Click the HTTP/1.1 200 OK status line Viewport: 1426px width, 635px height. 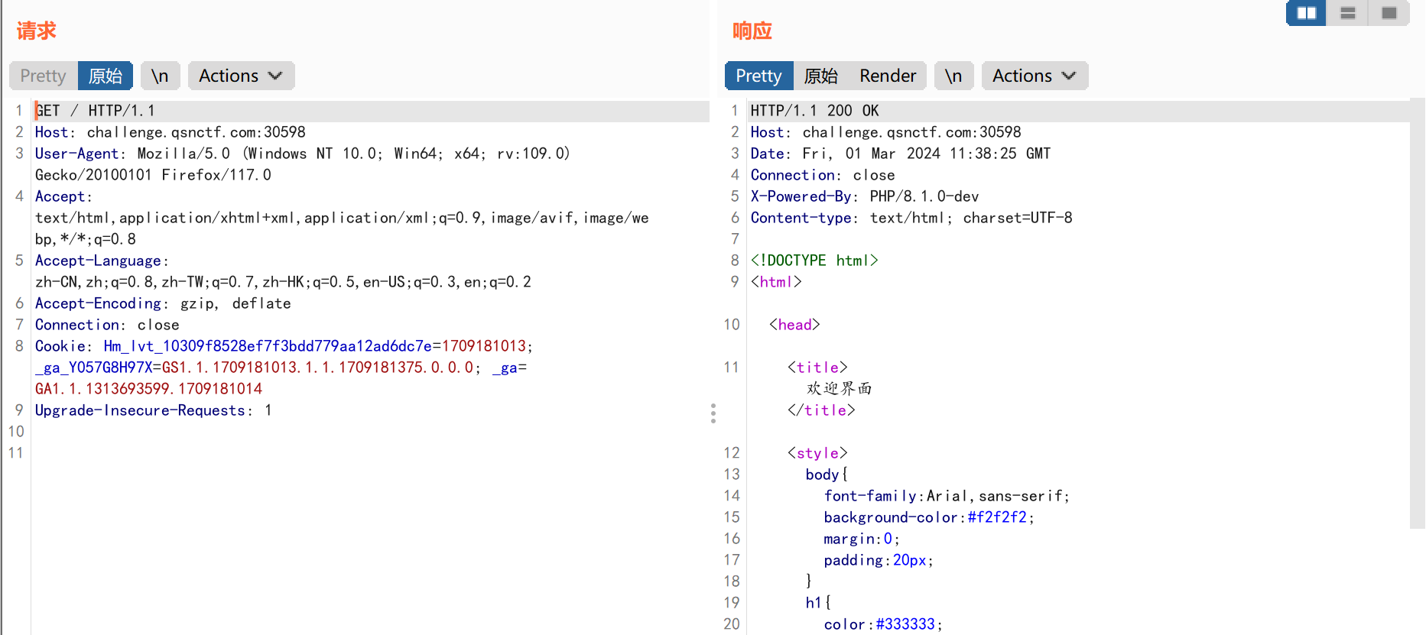(x=814, y=111)
